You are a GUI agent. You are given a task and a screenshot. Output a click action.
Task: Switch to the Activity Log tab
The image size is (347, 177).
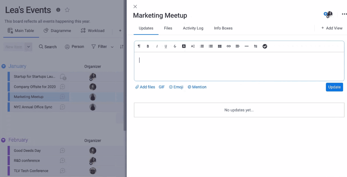point(193,28)
